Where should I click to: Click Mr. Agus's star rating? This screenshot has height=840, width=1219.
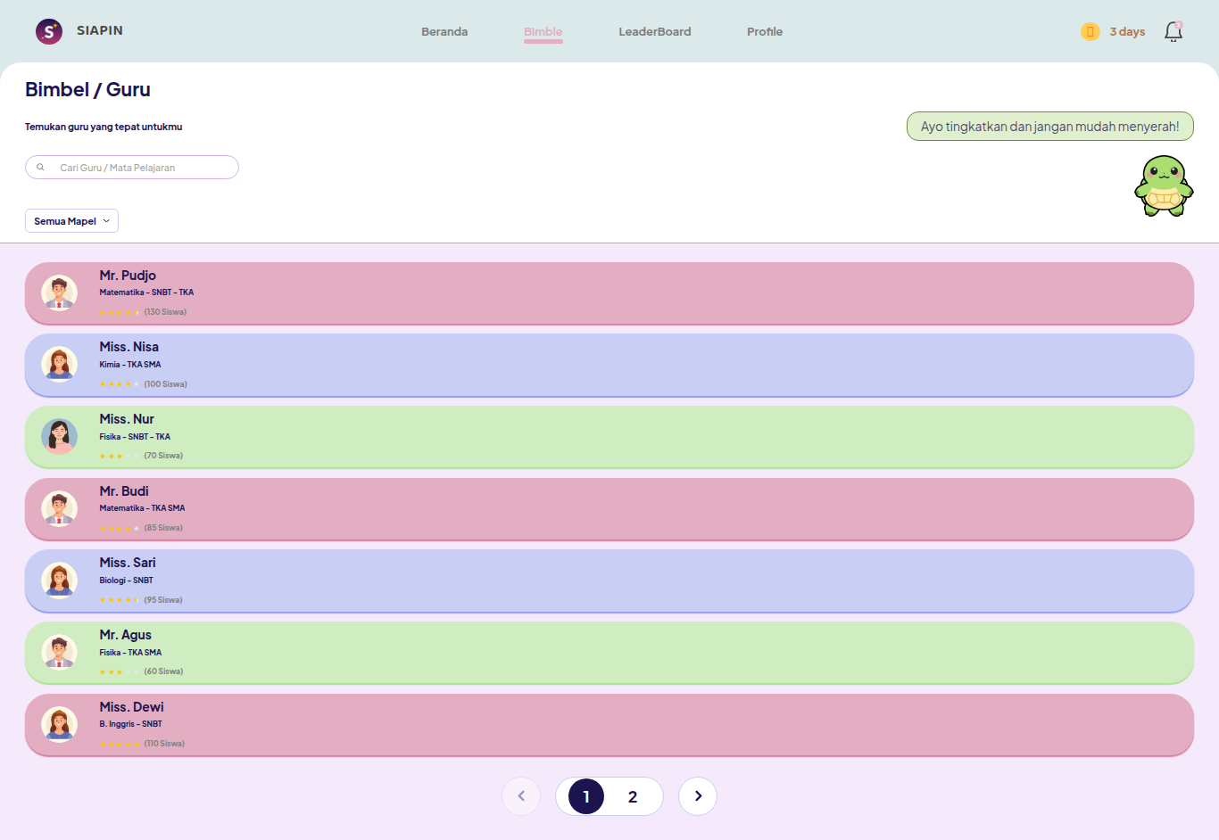120,671
